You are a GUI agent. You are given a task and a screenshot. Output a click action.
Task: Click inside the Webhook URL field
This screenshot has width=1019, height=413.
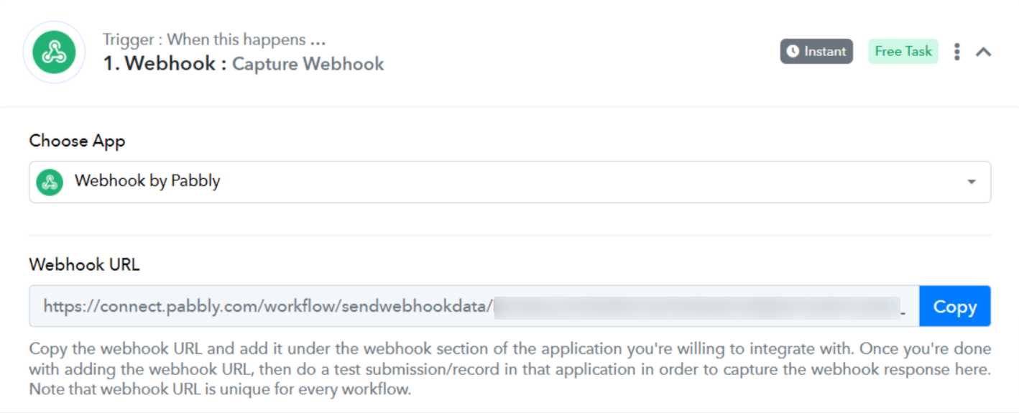click(474, 307)
